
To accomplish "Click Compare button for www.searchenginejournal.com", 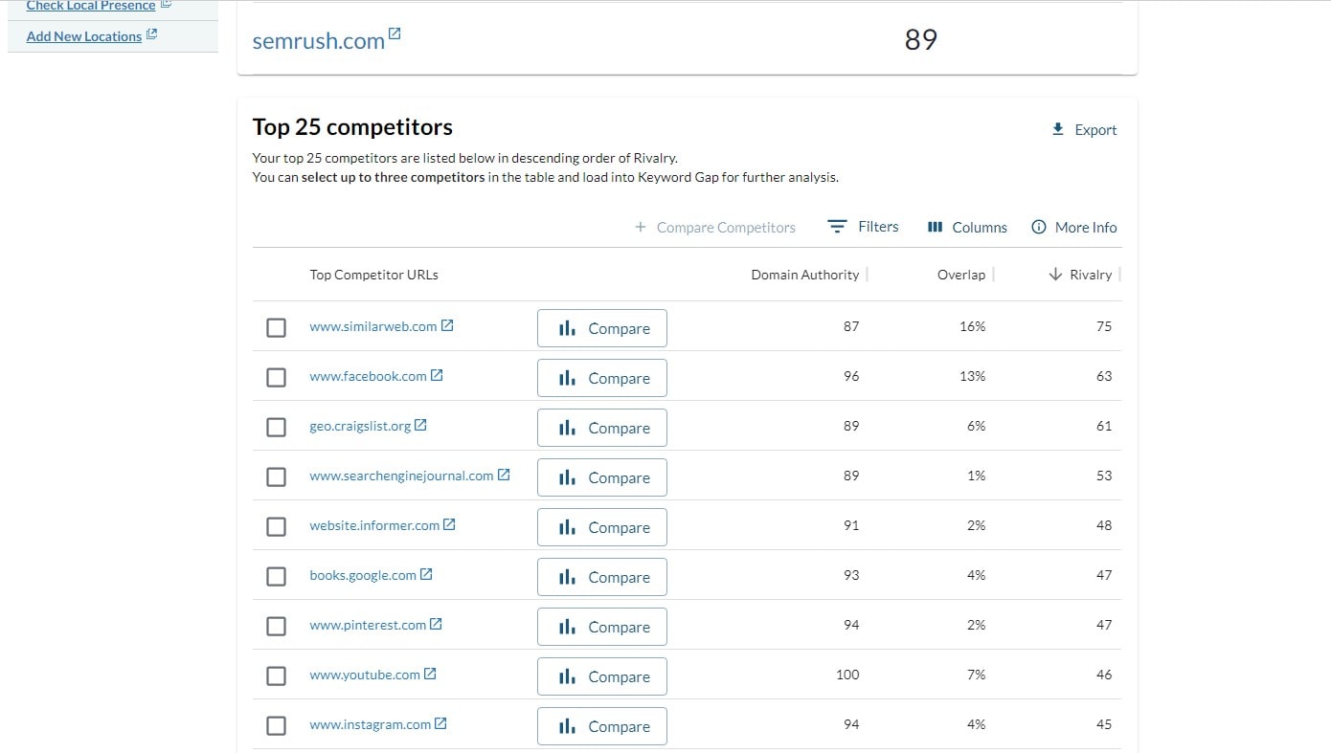I will pos(602,477).
